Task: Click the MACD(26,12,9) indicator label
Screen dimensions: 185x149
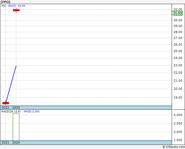Action: point(11,112)
